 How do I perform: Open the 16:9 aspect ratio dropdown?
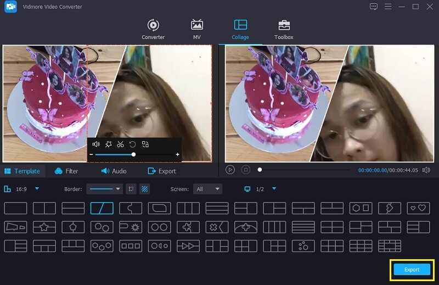tap(37, 189)
